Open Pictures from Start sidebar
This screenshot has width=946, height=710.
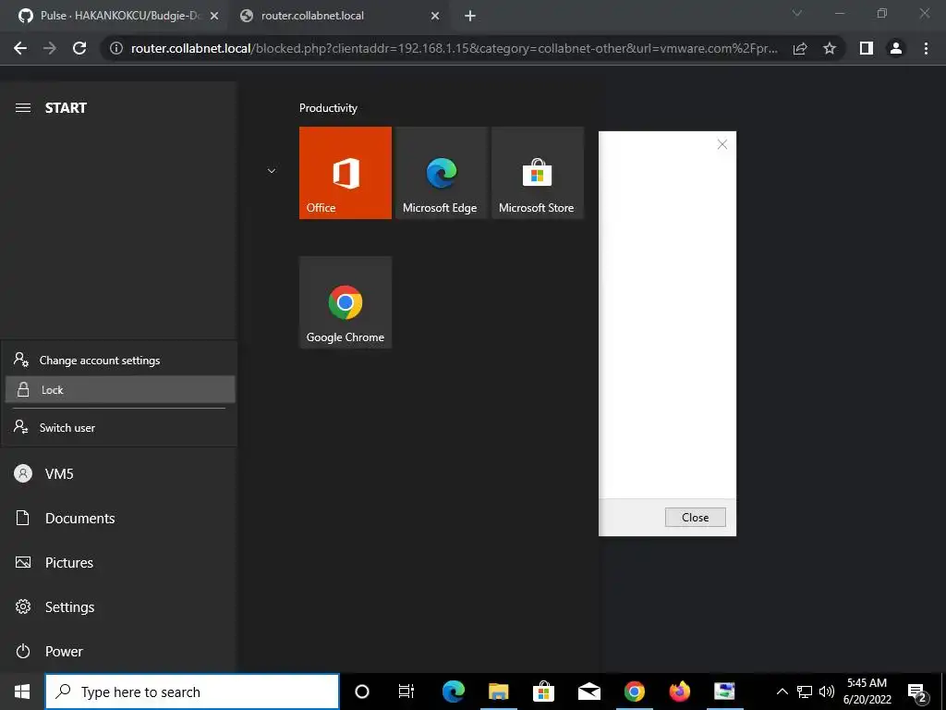[117, 563]
